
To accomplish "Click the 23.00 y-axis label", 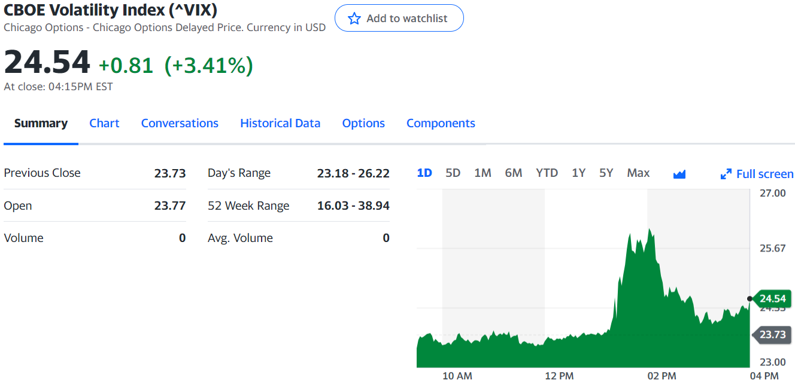I will click(x=773, y=361).
